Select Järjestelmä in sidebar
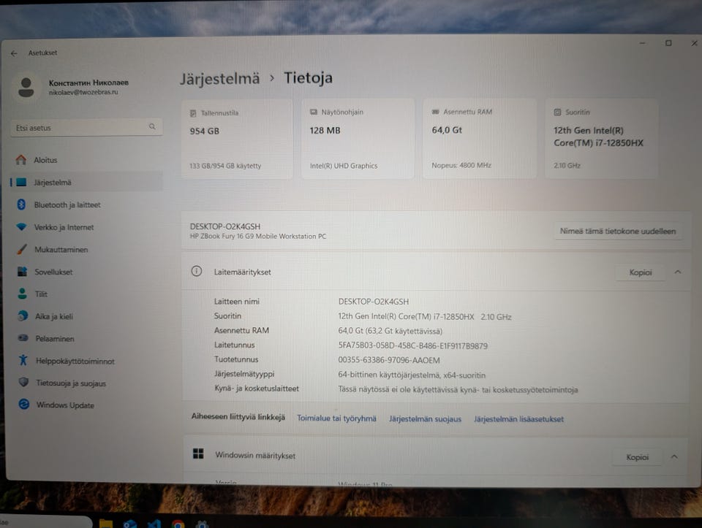702x528 pixels. [x=86, y=182]
